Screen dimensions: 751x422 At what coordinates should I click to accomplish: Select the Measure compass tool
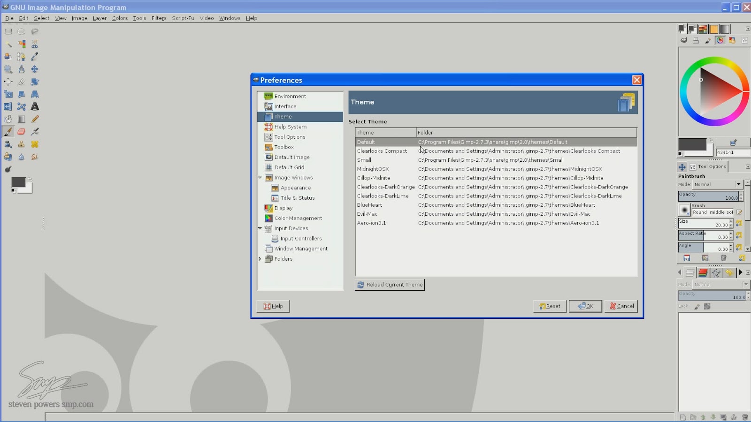[x=22, y=69]
